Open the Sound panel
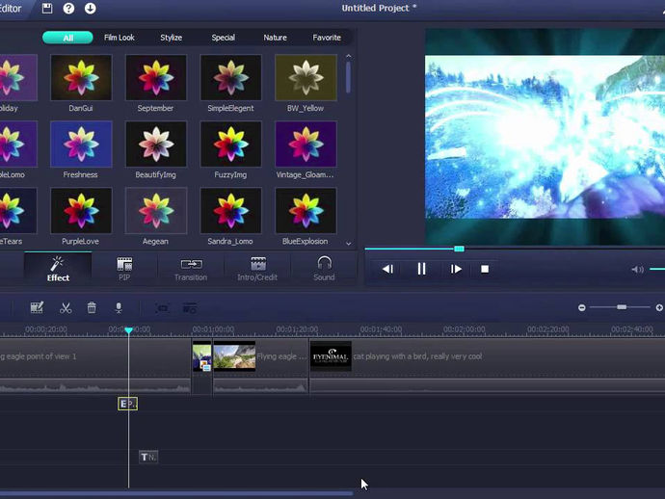The image size is (665, 499). [324, 269]
